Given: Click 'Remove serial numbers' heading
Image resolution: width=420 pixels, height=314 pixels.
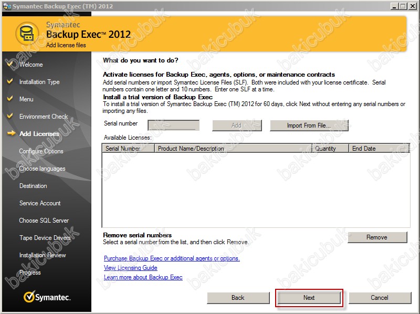Looking at the screenshot, I should [x=137, y=235].
